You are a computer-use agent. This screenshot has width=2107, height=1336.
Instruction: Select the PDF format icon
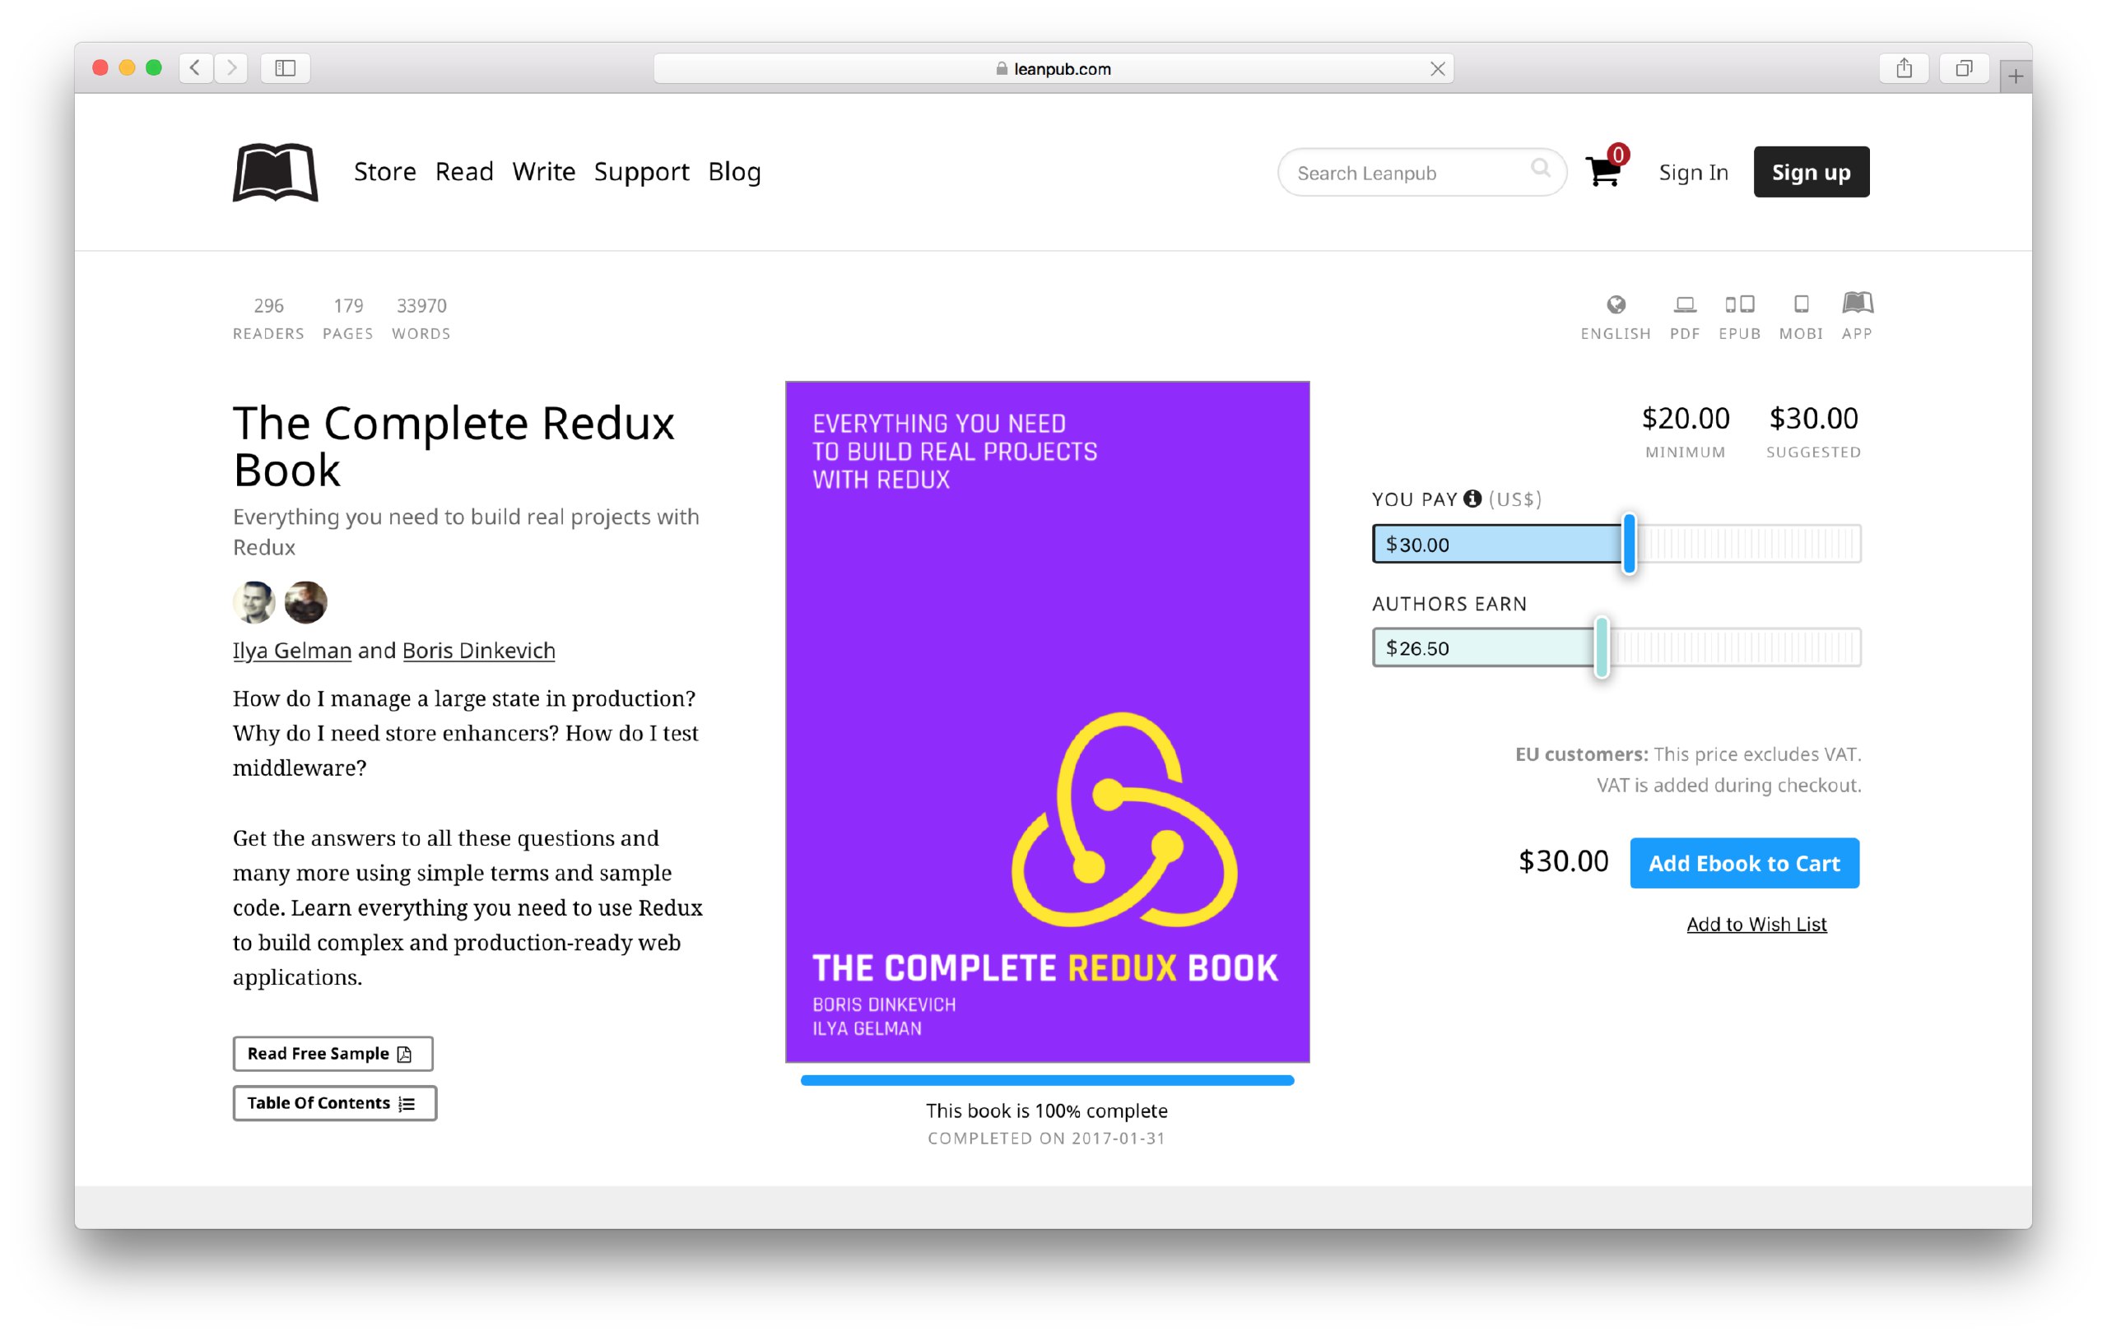coord(1685,304)
